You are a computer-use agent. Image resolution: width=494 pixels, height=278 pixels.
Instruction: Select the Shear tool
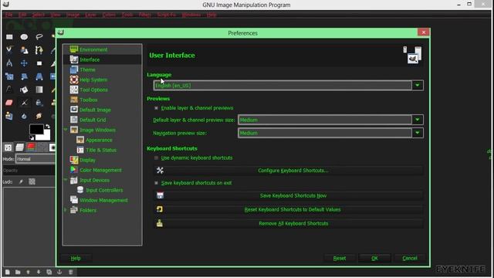pyautogui.click(x=24, y=76)
